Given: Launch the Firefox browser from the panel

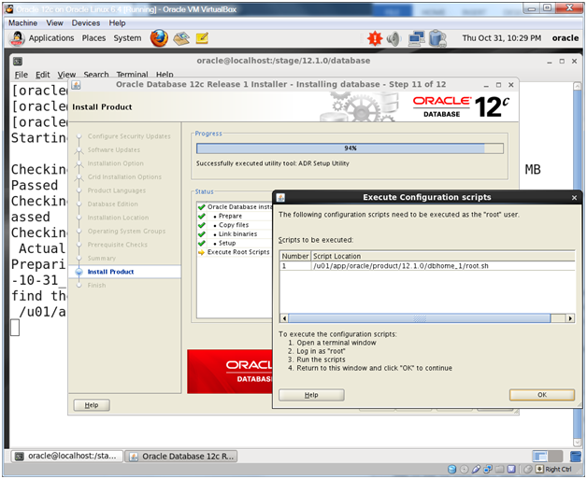Looking at the screenshot, I should coord(159,38).
